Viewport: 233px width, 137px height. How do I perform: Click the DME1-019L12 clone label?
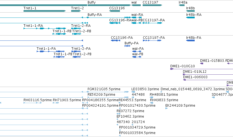[x=195, y=72]
